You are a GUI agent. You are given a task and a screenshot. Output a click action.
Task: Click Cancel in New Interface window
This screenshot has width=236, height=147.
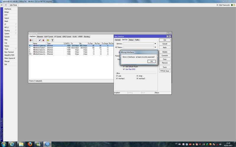pos(165,44)
